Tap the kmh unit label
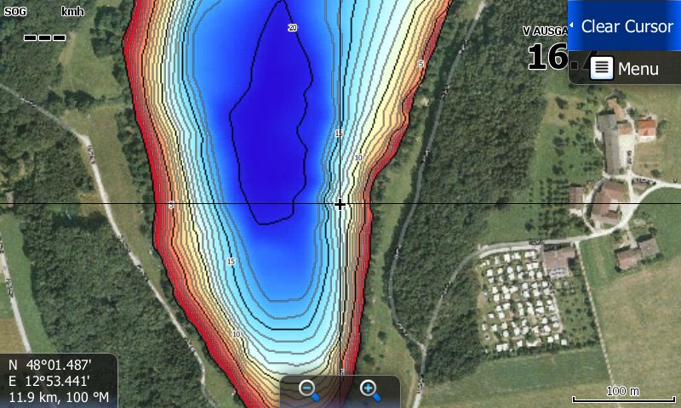This screenshot has height=408, width=681. (x=72, y=12)
